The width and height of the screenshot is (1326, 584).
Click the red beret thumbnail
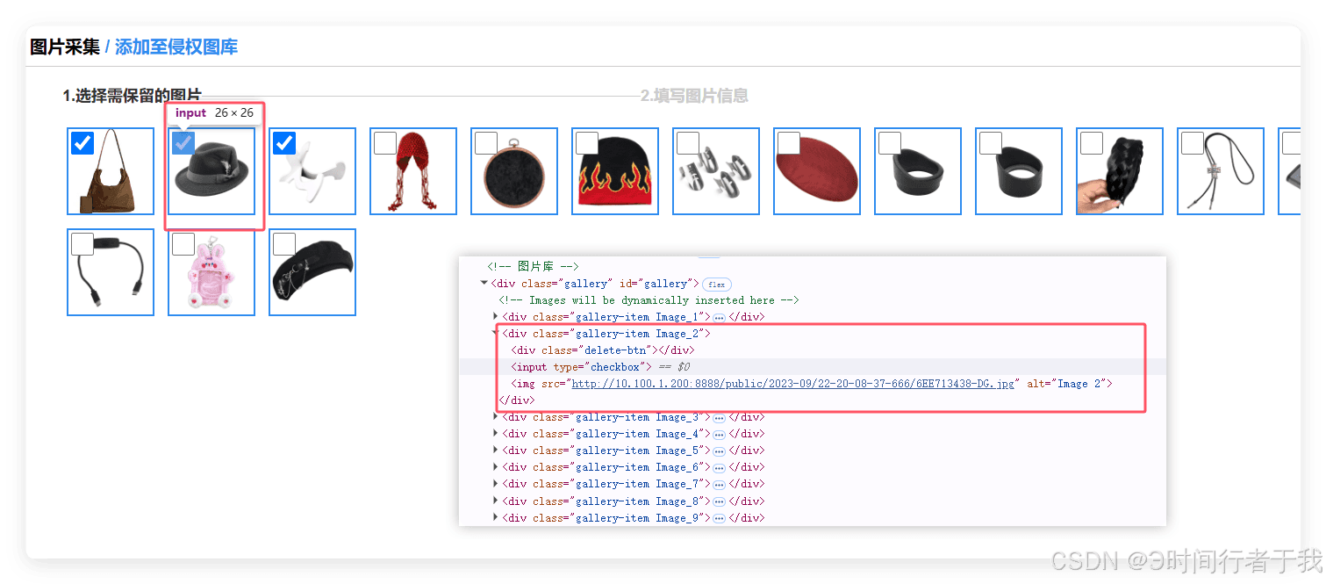coord(817,171)
